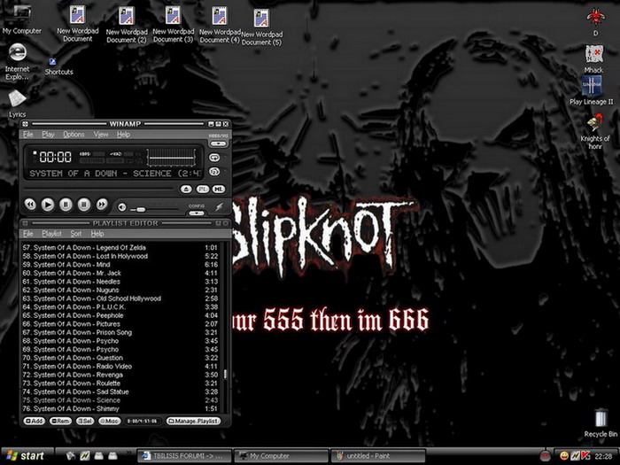Select "71. System Of A Down - Radio Video"
This screenshot has height=465, width=620.
(120, 366)
